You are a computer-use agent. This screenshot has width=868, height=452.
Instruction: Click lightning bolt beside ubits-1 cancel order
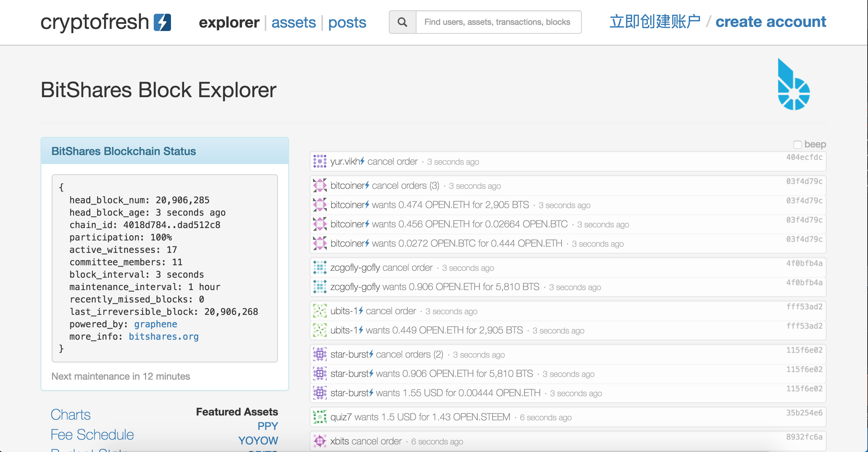coord(361,310)
